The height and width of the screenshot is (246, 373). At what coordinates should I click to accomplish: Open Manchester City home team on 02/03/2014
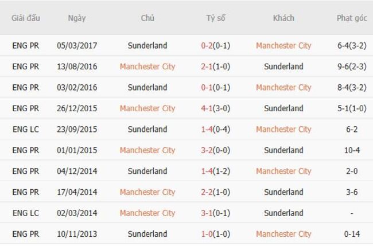[x=147, y=213]
